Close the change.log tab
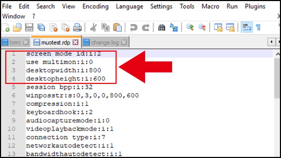 (x=124, y=42)
